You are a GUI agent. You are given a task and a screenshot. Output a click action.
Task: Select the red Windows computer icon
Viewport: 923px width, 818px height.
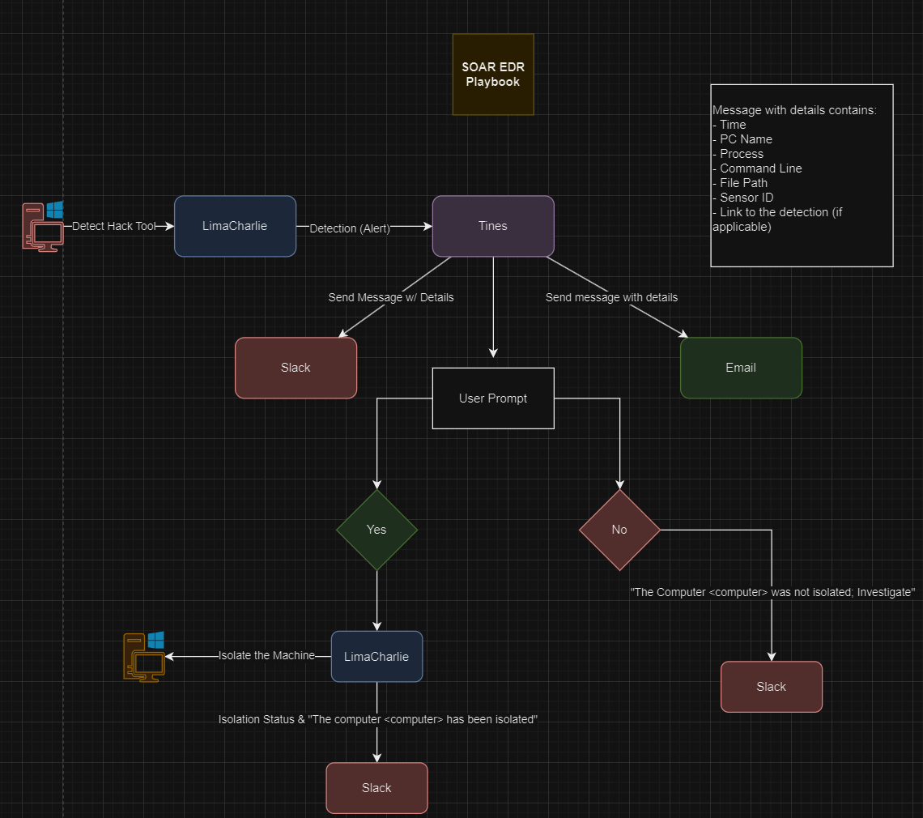click(x=43, y=227)
